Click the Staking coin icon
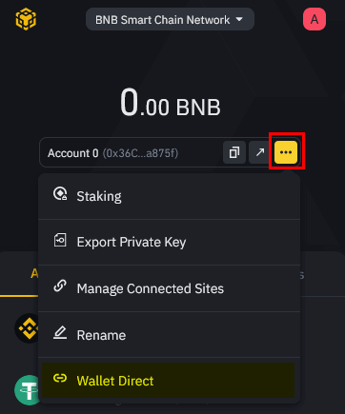 click(60, 193)
